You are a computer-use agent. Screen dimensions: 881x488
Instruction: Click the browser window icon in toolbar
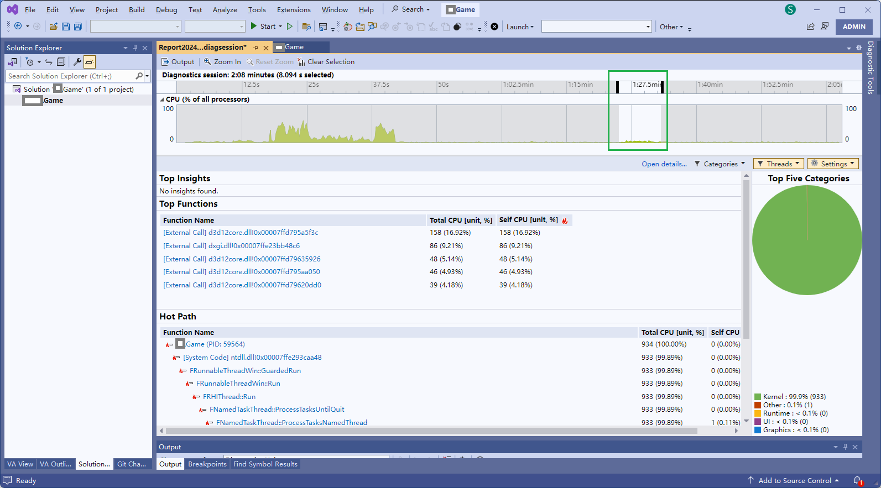(323, 27)
